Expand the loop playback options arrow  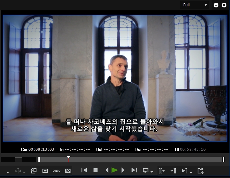pos(152,172)
